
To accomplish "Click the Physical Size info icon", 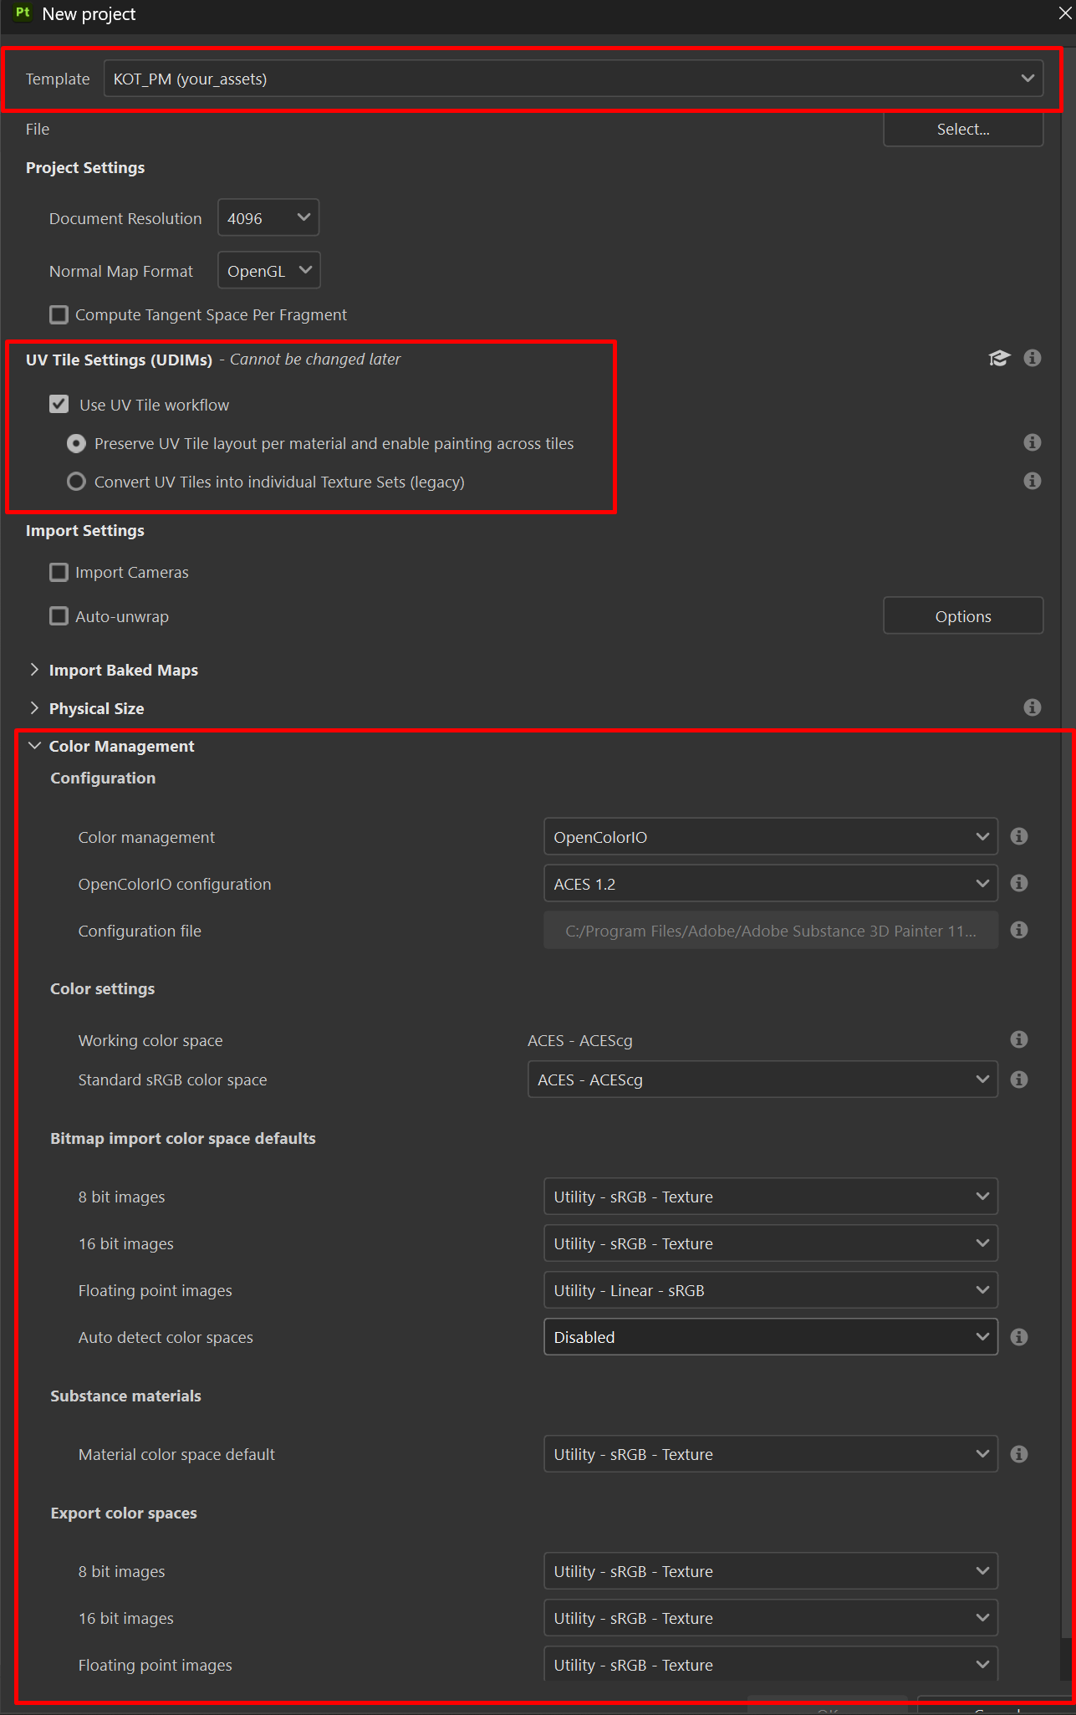I will pyautogui.click(x=1033, y=707).
